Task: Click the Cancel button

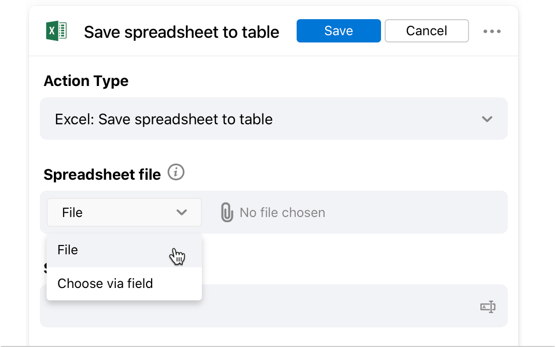Action: coord(427,31)
